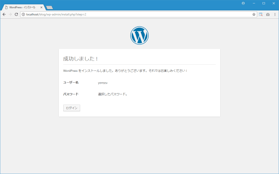
Task: Click the WordPress をインストールしました message
Action: click(125, 70)
